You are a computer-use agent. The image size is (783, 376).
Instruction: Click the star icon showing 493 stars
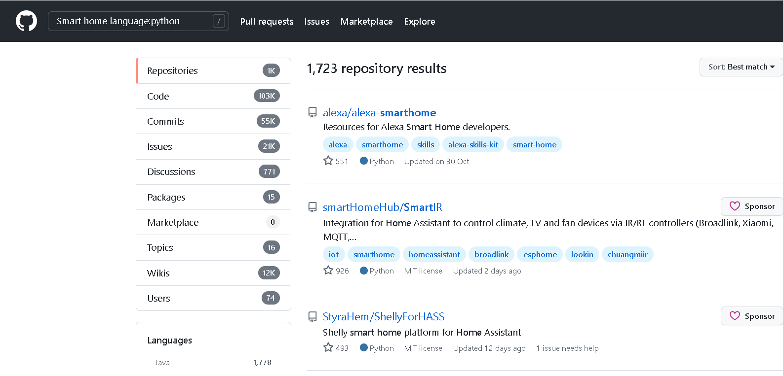point(328,347)
